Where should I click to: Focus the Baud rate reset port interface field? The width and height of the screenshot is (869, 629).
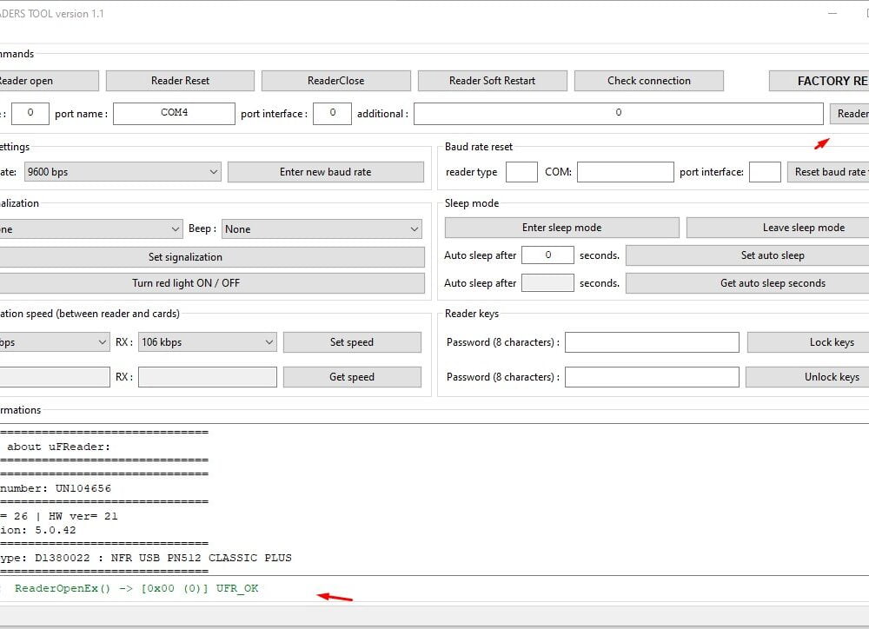coord(765,172)
